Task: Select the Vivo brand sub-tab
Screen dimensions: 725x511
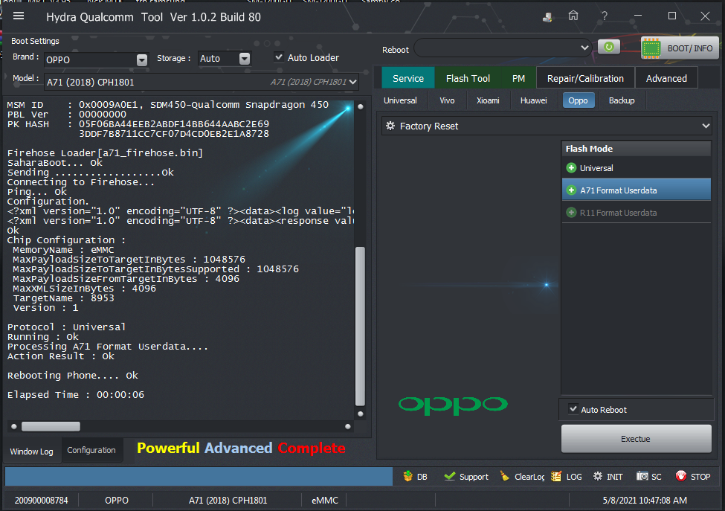Action: point(447,100)
